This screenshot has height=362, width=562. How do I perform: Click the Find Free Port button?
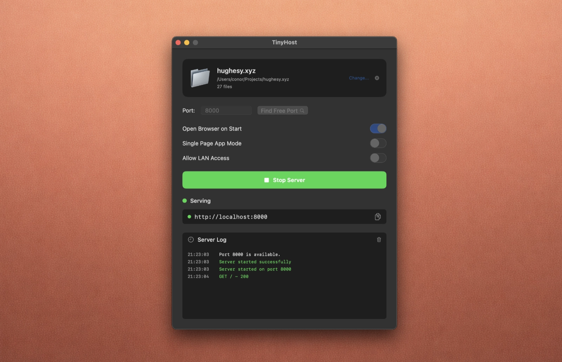click(282, 110)
